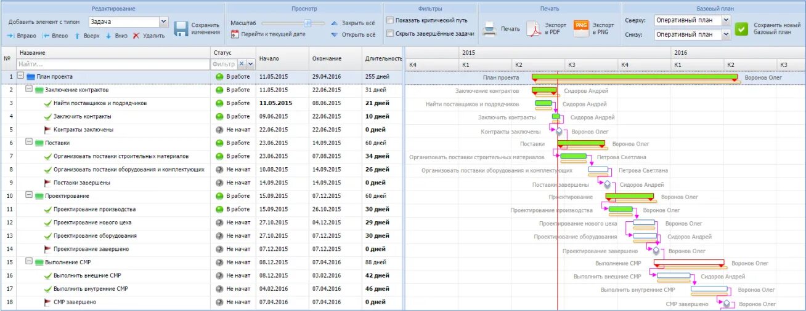Screen dimensions: 806x311
Task: Click 'Петрова Светлана' next to the оборудования bar
Action: (x=643, y=170)
